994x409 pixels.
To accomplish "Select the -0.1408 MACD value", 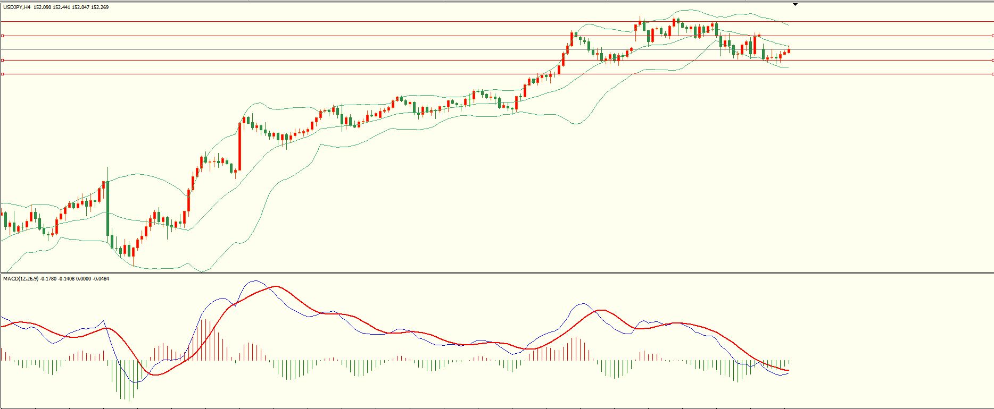I will pos(67,279).
